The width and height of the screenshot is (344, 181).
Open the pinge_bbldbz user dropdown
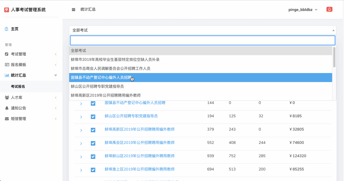coord(303,10)
